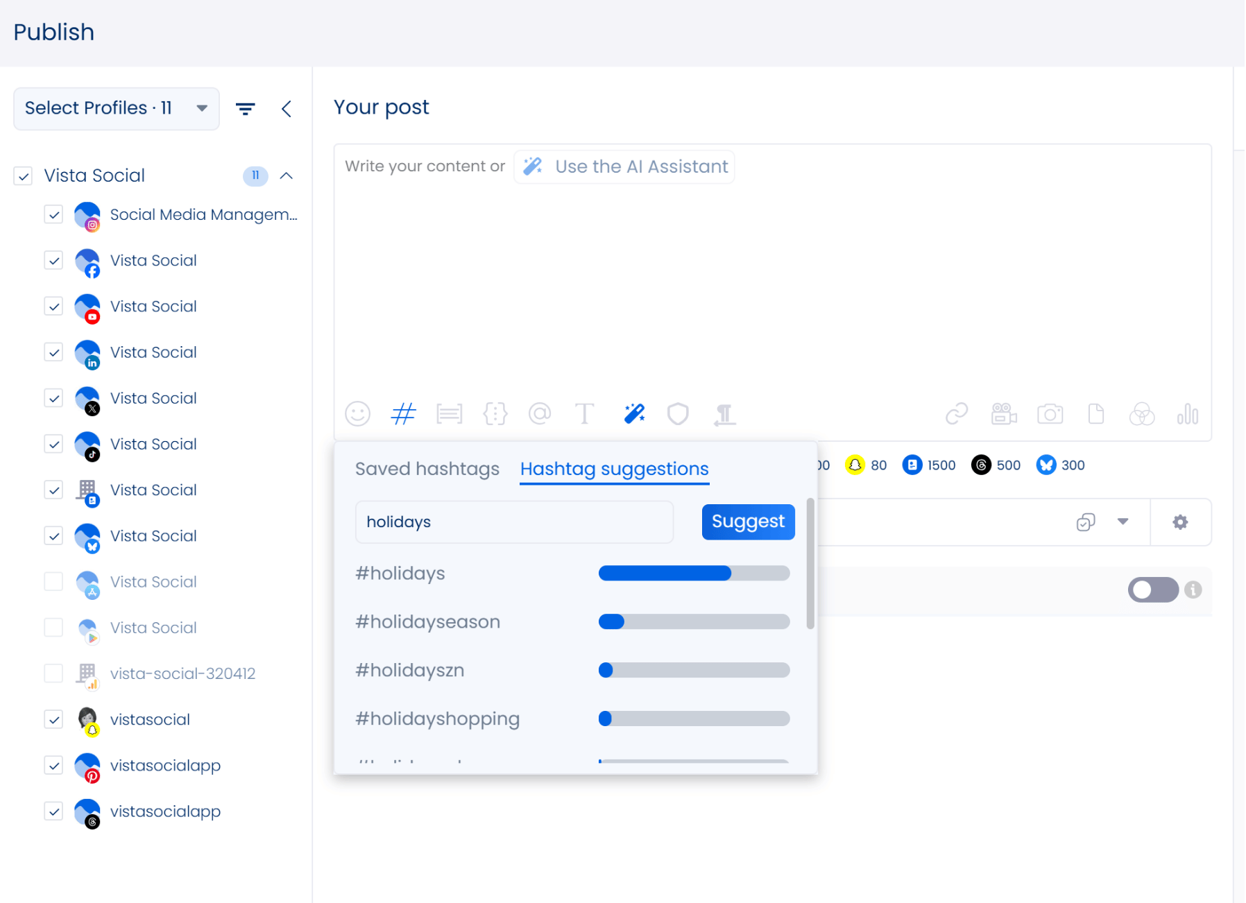This screenshot has width=1246, height=903.
Task: Uncheck the Vista Social group checkbox
Action: click(x=24, y=176)
